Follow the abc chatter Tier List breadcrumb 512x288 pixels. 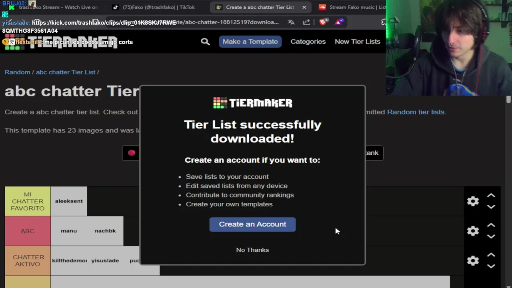pos(66,72)
